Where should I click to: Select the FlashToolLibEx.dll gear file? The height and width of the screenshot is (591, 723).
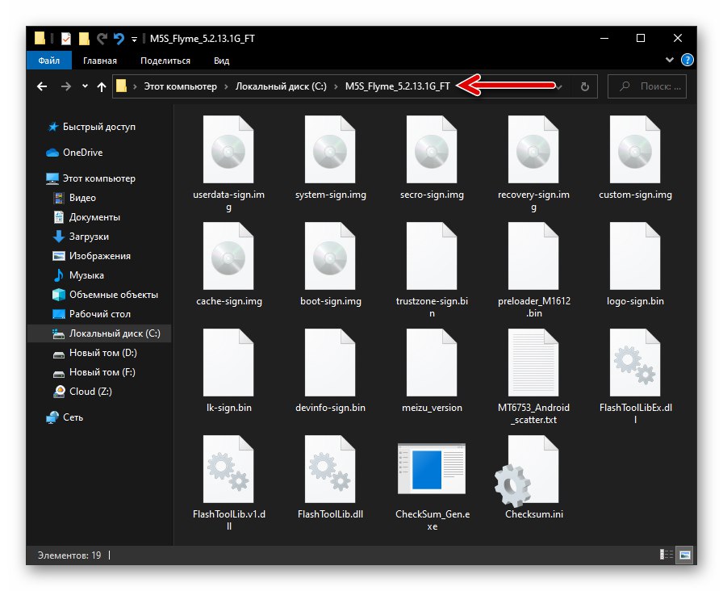634,363
